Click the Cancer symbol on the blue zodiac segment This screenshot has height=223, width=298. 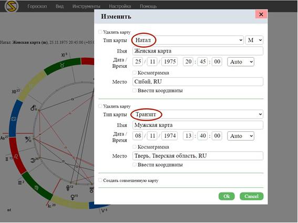point(14,119)
